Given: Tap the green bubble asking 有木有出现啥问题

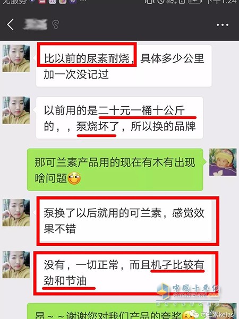Looking at the screenshot, I should [115, 170].
